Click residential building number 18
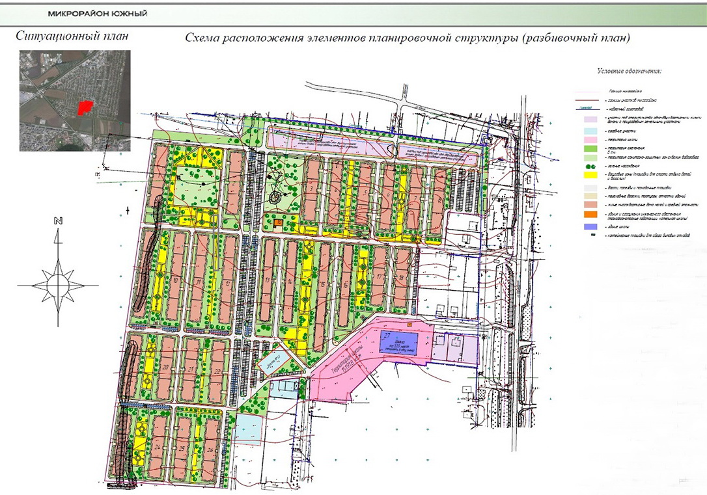This screenshot has height=495, width=707. [401, 278]
